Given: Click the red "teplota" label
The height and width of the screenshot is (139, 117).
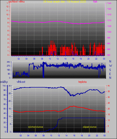Looking at the screenshot, I should [82, 82].
